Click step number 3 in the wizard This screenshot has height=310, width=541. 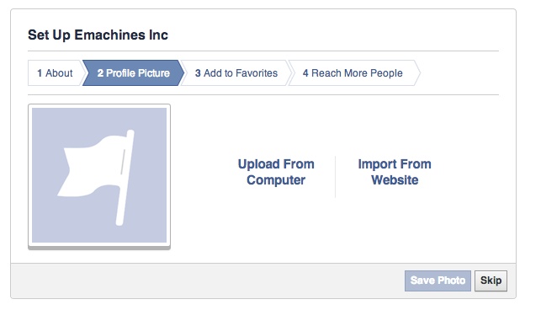tap(198, 73)
